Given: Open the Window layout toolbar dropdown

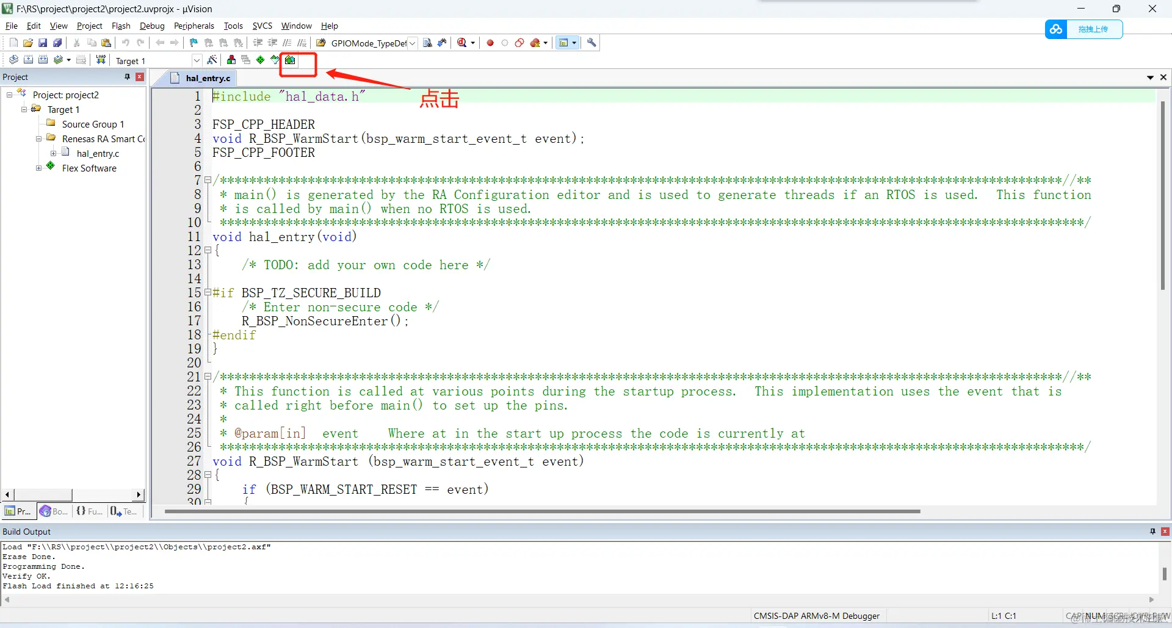Looking at the screenshot, I should pos(574,43).
